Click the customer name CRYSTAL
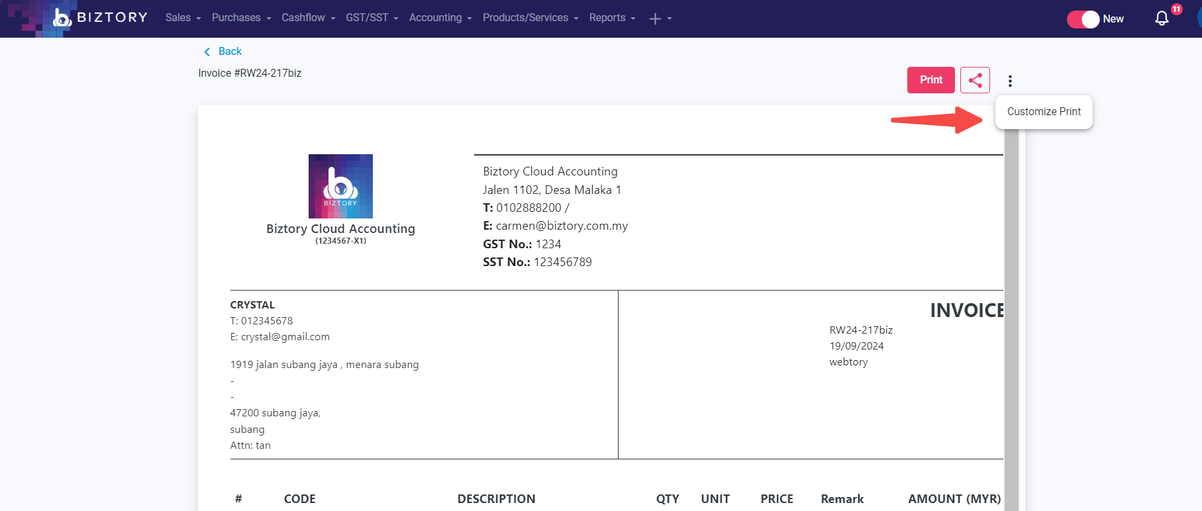The width and height of the screenshot is (1202, 511). [252, 305]
